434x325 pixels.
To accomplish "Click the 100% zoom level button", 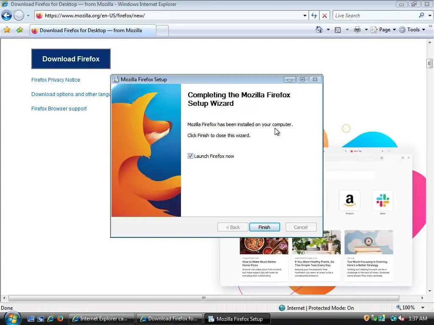I will tap(406, 308).
